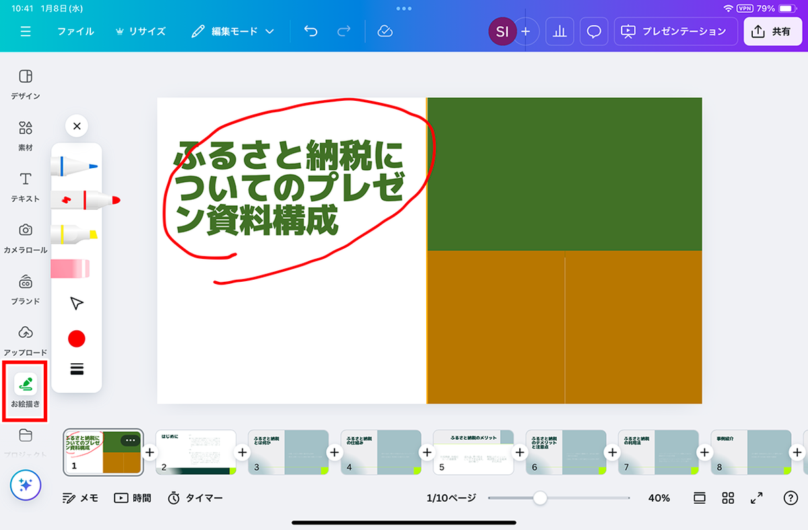Open the red drawing color swatch
808x530 pixels.
77,338
